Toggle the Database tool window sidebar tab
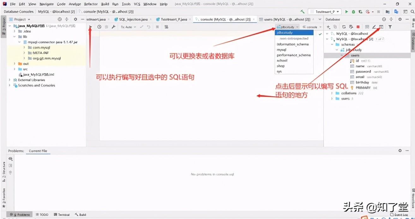The width and height of the screenshot is (415, 219). click(412, 41)
